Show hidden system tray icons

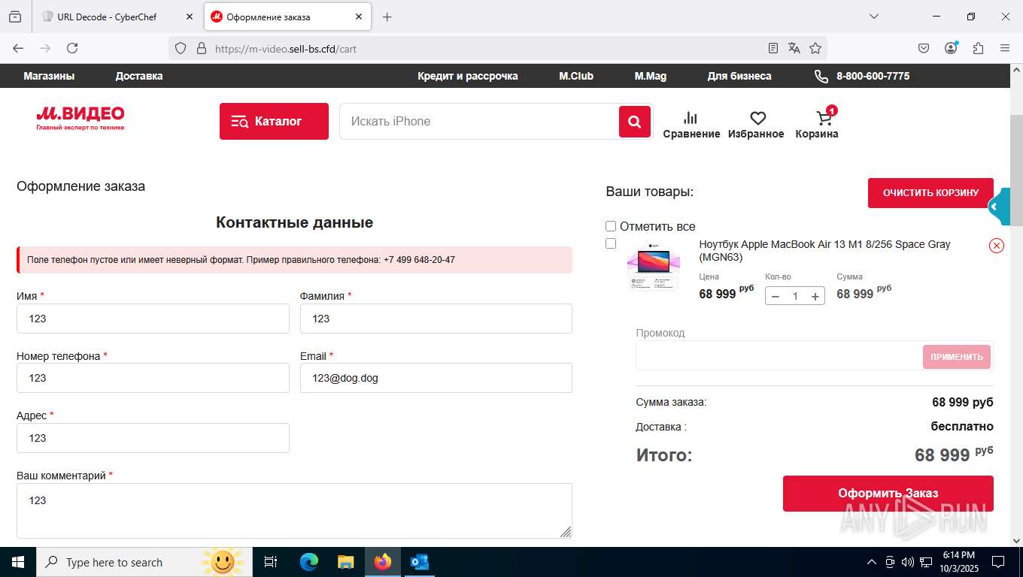[x=872, y=562]
